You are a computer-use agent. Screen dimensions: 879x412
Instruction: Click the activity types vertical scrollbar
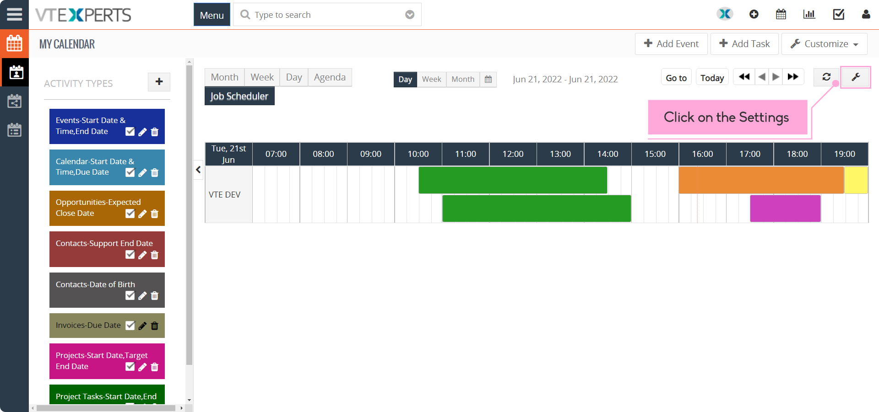point(189,215)
